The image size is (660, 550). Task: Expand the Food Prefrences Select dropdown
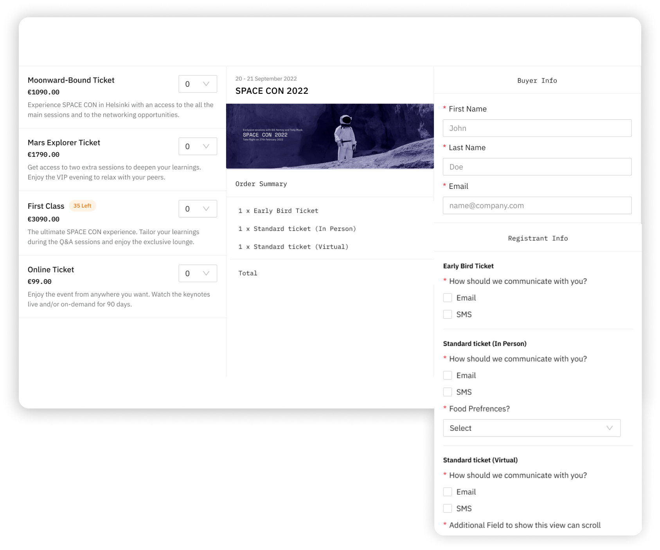(x=532, y=428)
